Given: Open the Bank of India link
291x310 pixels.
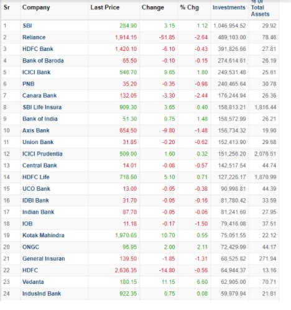Looking at the screenshot, I should tap(40, 119).
